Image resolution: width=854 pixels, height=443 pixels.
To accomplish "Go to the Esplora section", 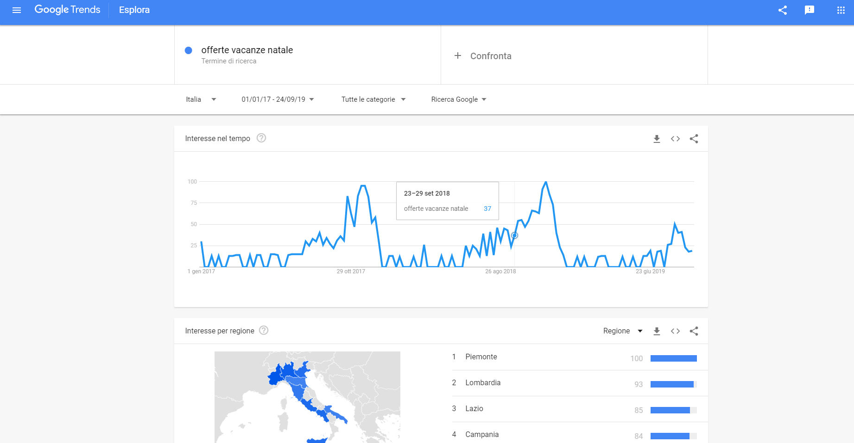I will [134, 10].
